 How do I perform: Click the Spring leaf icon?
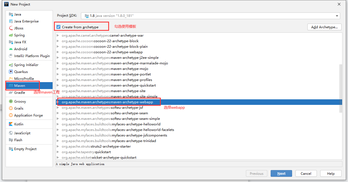11,35
